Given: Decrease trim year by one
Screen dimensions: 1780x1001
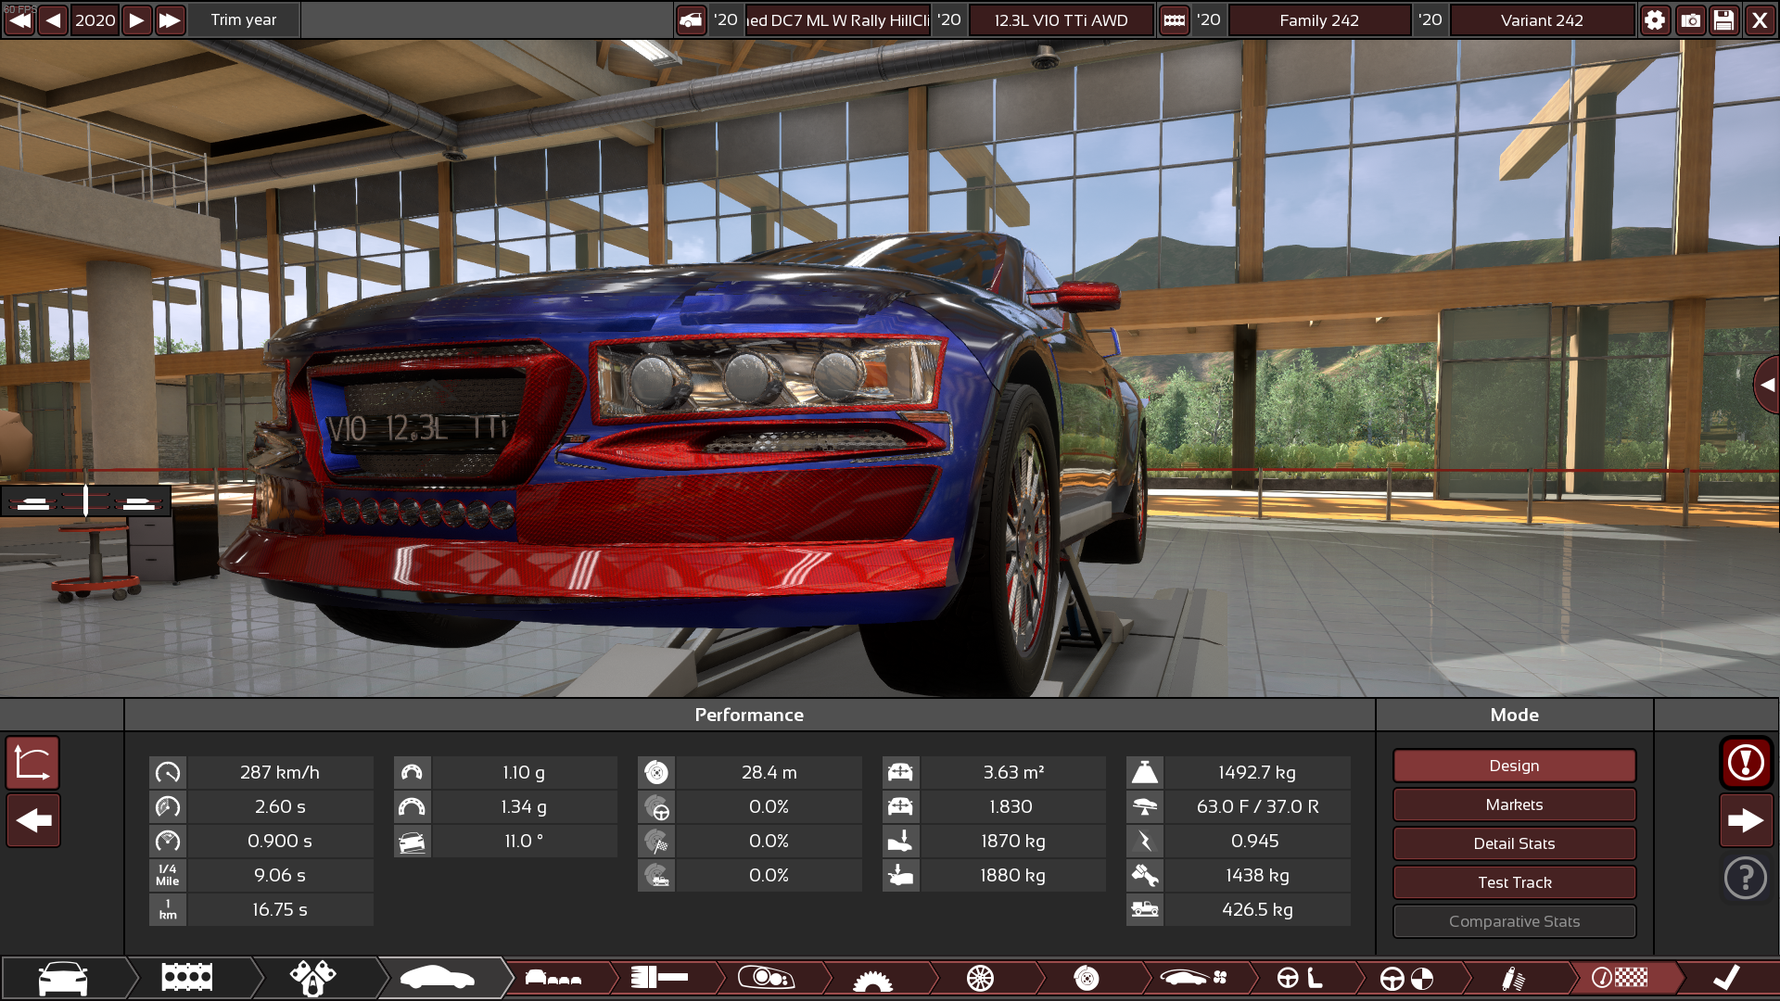Looking at the screenshot, I should coord(53,19).
